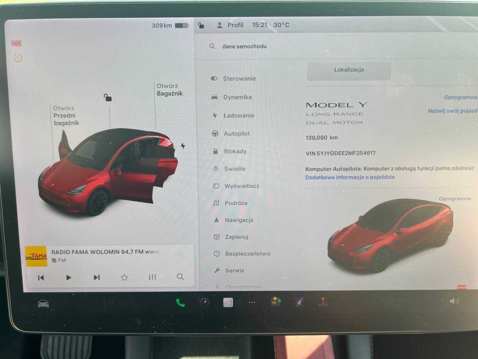Tap the battery level icon
This screenshot has height=359, width=478.
[x=182, y=25]
